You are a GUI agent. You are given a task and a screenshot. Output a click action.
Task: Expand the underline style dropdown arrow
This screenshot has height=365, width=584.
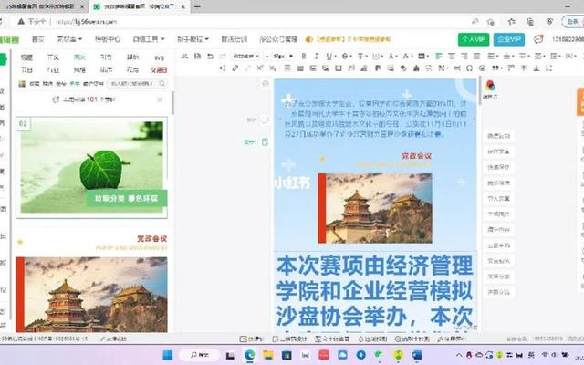(x=335, y=57)
